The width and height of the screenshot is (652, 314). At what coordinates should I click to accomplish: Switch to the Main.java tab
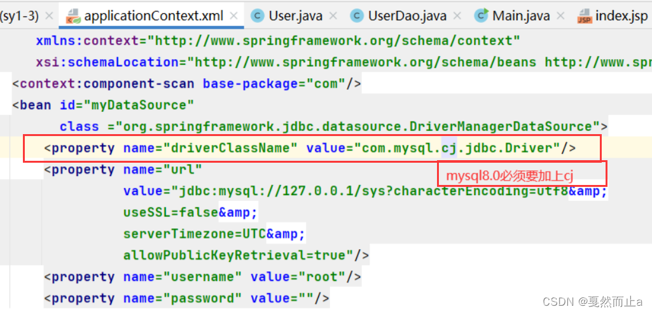coord(521,16)
